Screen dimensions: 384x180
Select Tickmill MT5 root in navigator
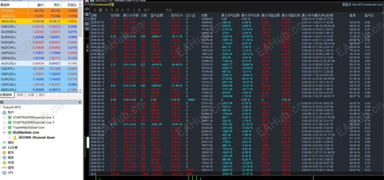[x=12, y=107]
